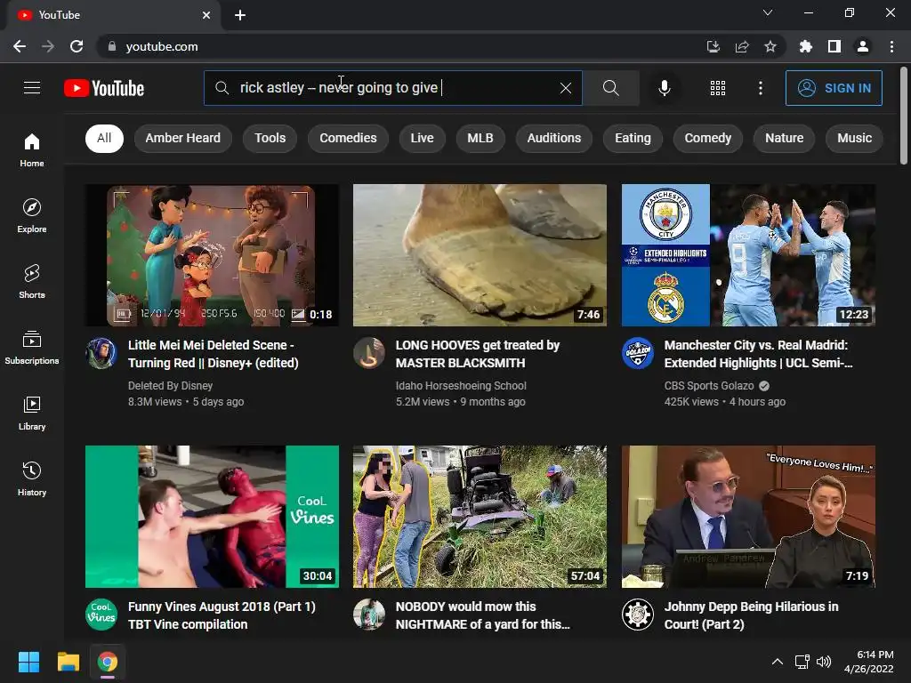Viewport: 911px width, 683px height.
Task: Select the MLB filter chip
Action: (480, 138)
